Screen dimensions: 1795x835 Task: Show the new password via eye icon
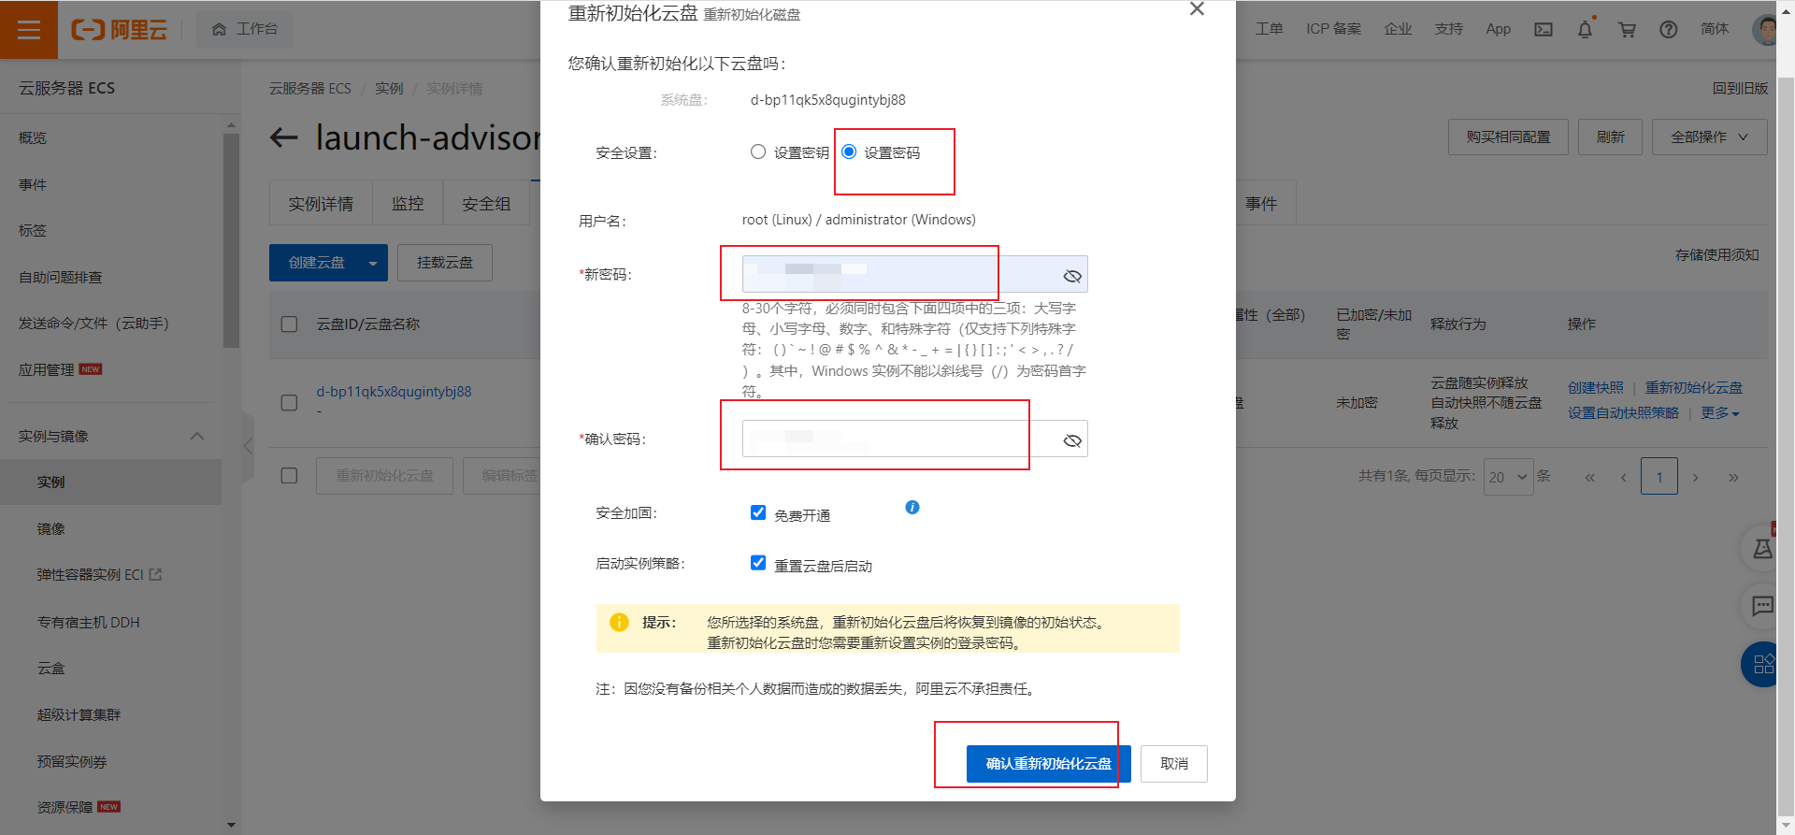pyautogui.click(x=1072, y=276)
